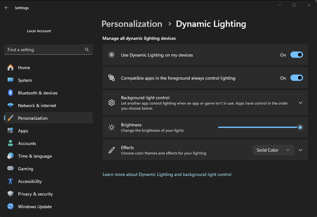Click the search magnifier icon
317x217 pixels.
87,50
